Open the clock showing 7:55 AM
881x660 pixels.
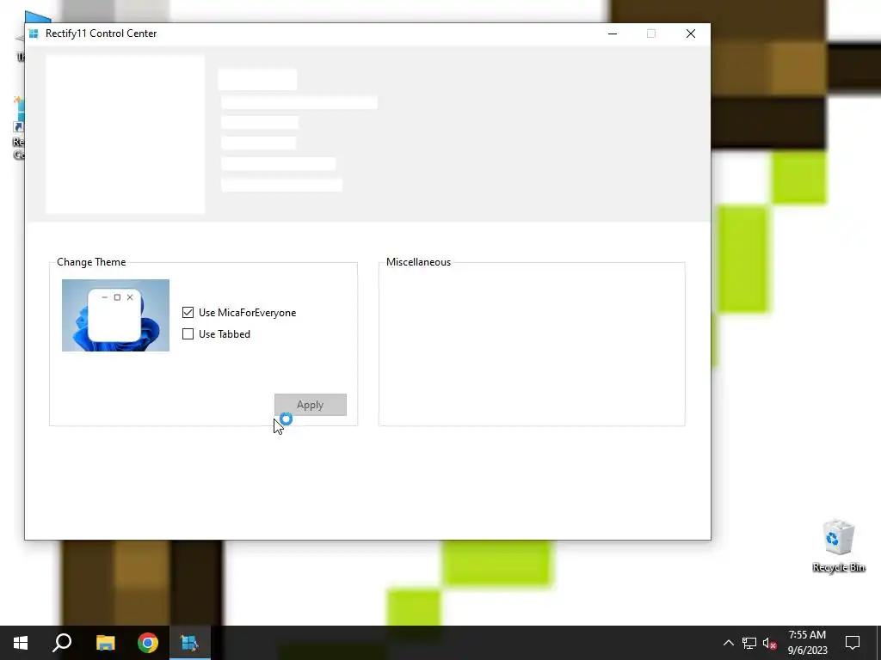pos(807,643)
